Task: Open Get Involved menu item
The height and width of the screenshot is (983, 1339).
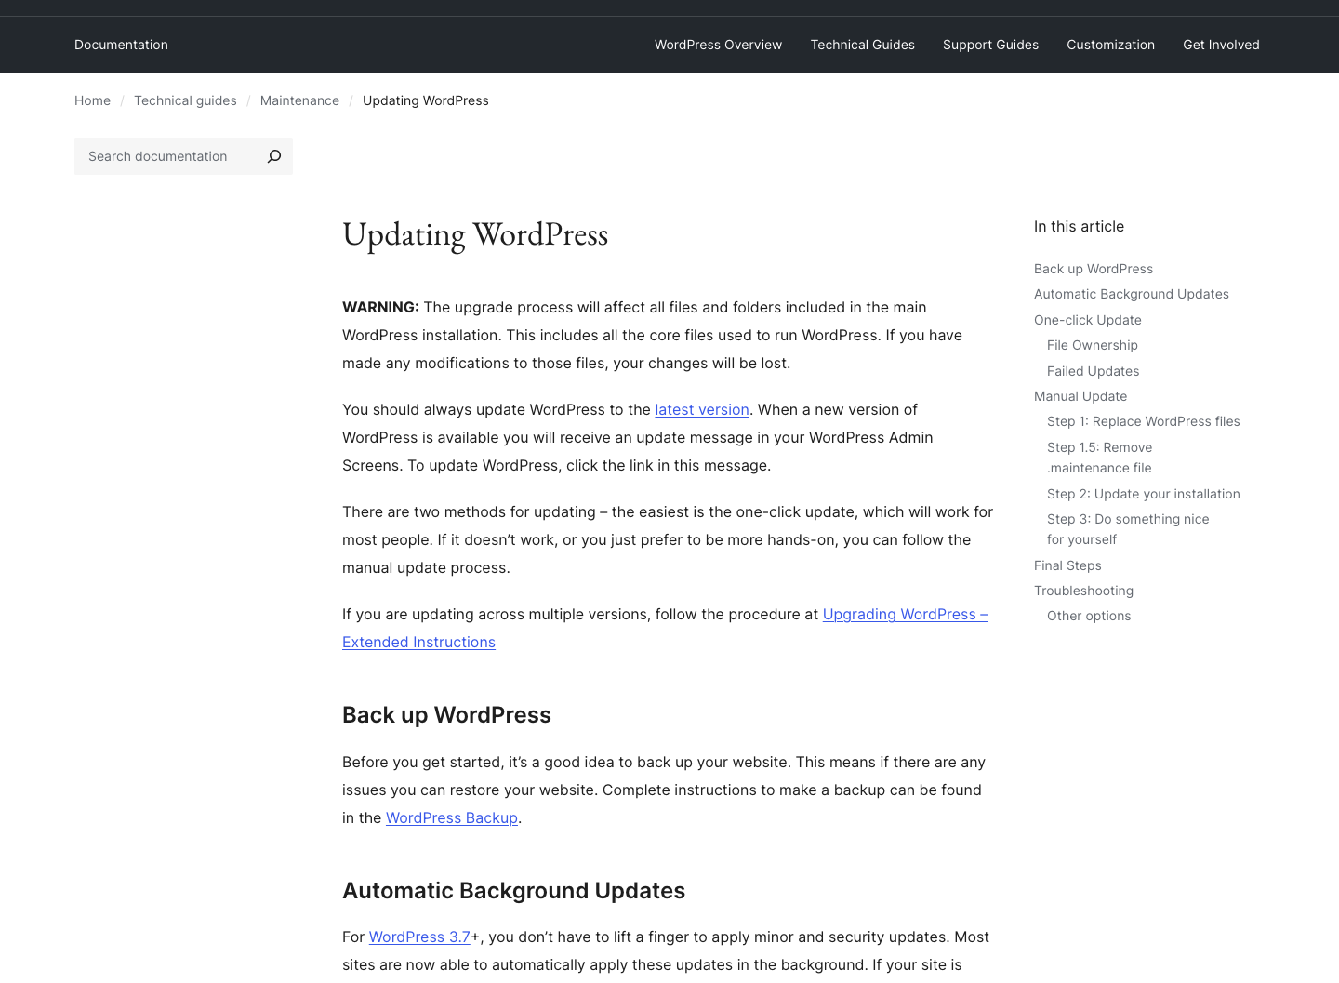Action: [1221, 45]
